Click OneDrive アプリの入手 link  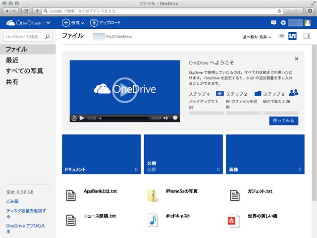pyautogui.click(x=25, y=229)
